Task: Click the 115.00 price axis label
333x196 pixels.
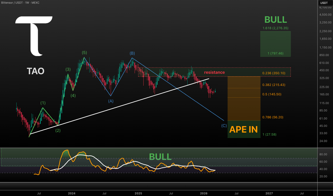Action: click(325, 103)
